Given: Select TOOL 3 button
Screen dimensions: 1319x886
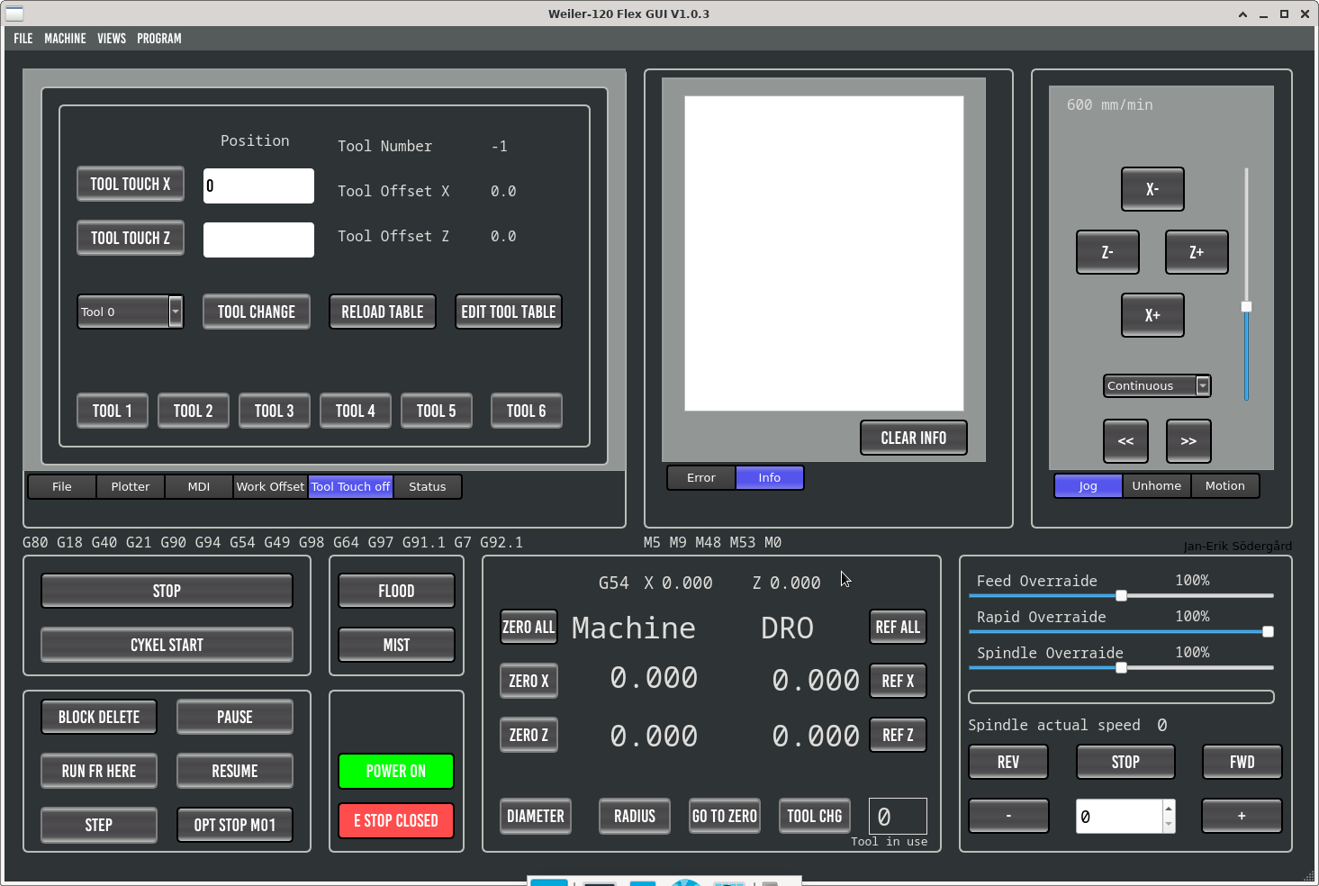Looking at the screenshot, I should 275,411.
